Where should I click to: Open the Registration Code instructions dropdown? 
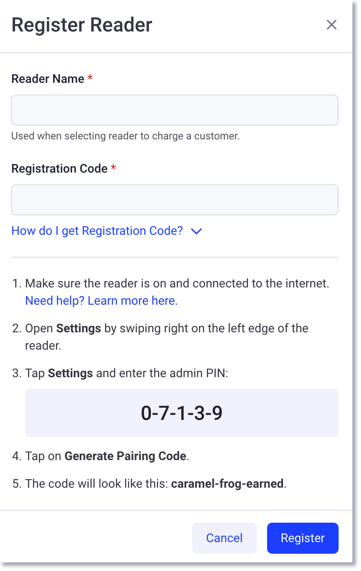click(x=97, y=231)
